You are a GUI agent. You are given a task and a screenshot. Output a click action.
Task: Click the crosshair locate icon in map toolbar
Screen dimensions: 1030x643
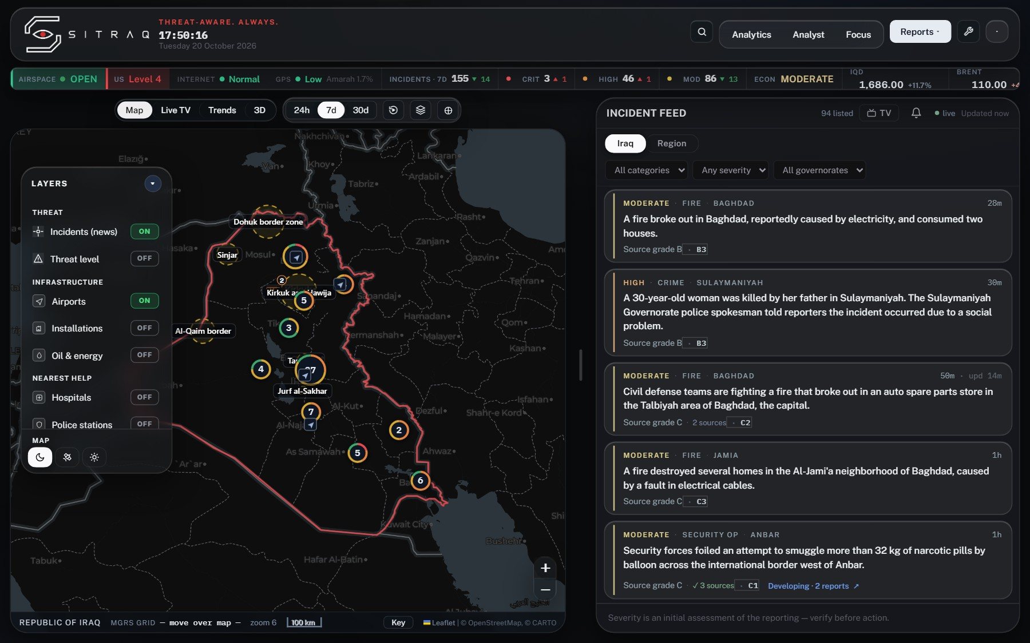pos(448,110)
